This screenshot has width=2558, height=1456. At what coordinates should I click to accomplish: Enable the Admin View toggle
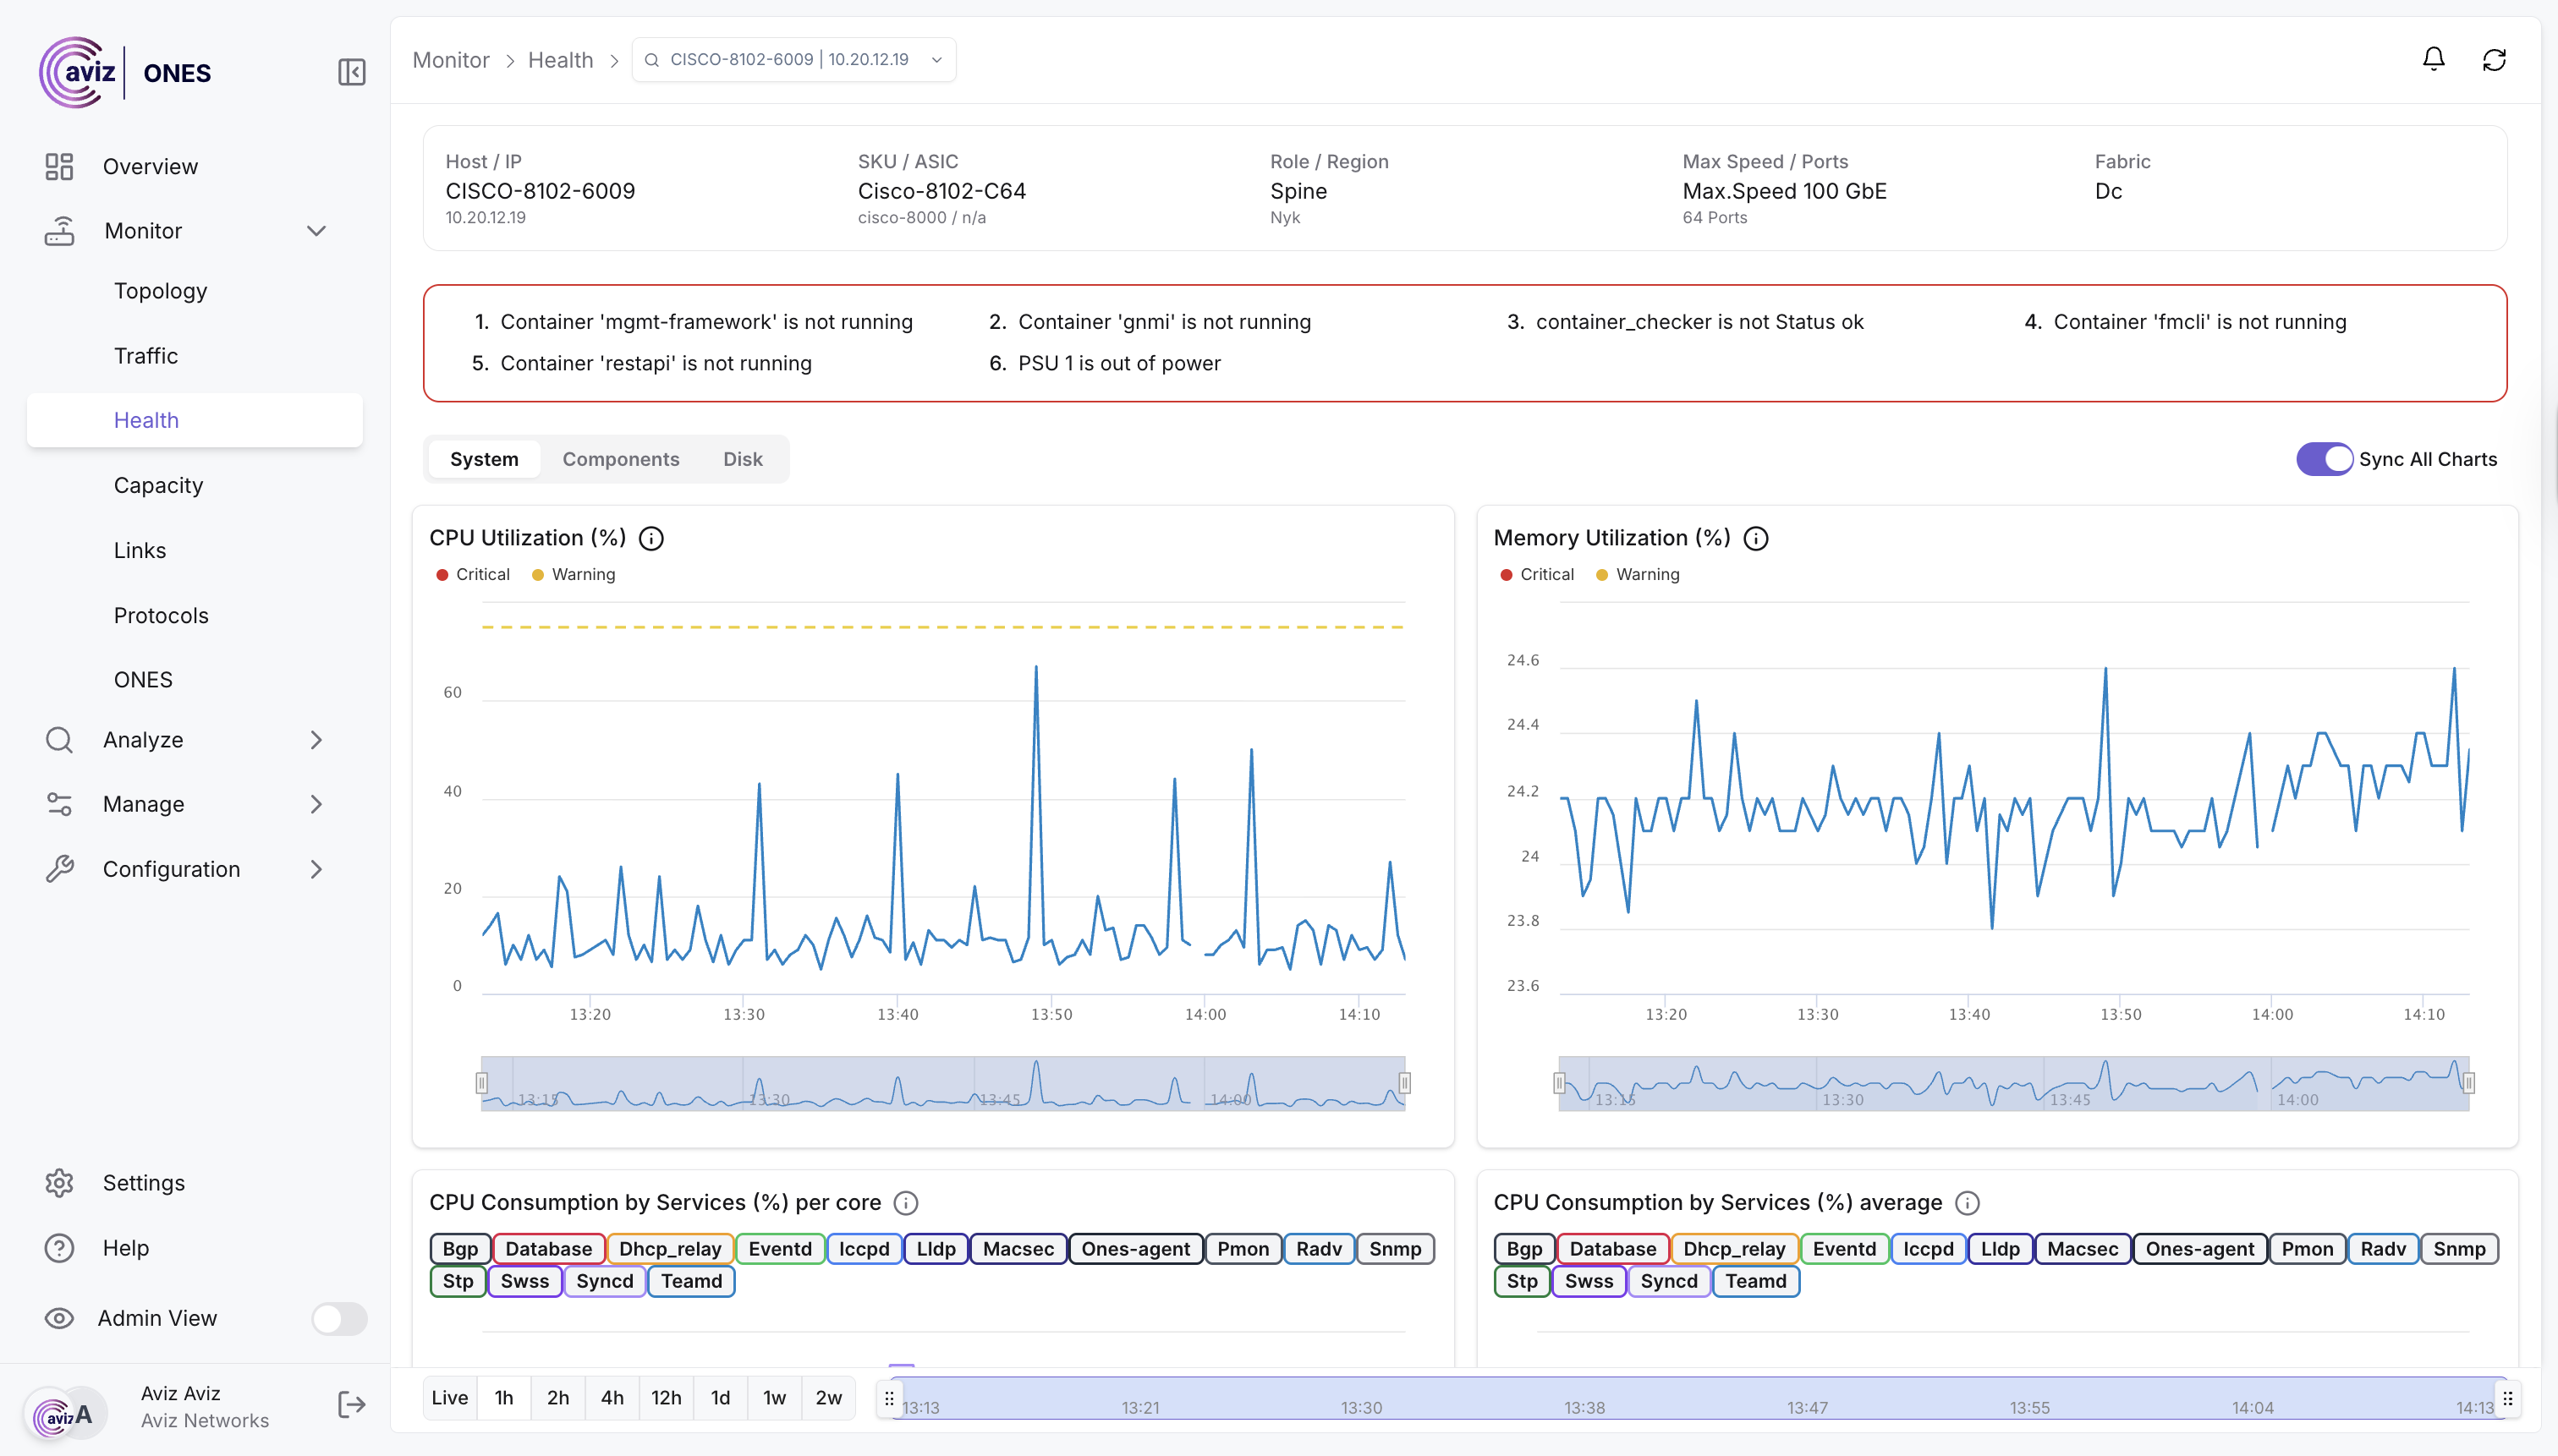[x=338, y=1318]
